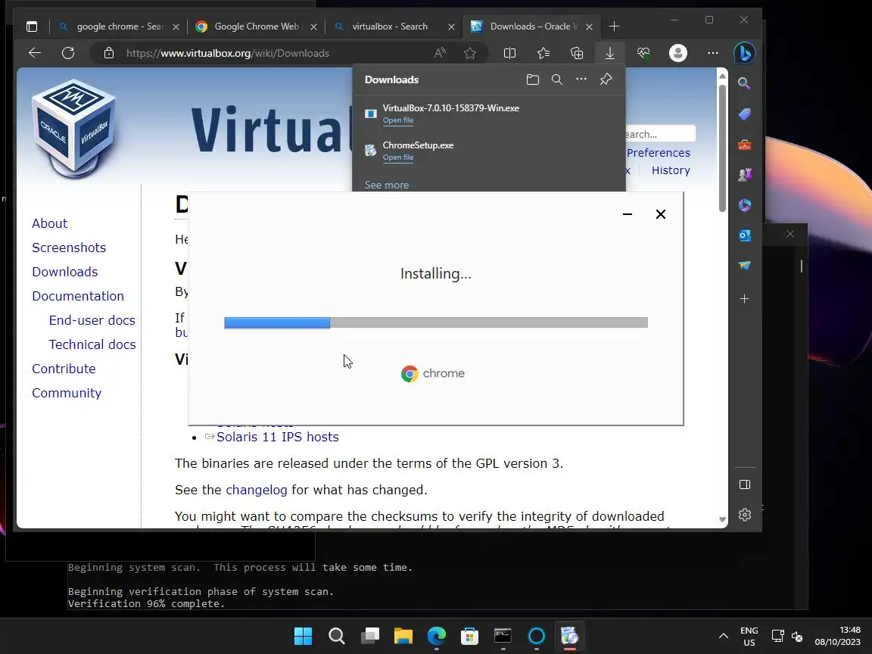872x654 pixels.
Task: Open the About link in VirtualBox sidebar
Action: pyautogui.click(x=49, y=223)
